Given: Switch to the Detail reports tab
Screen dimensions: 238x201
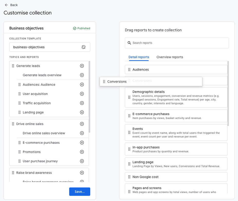Looking at the screenshot, I should tap(139, 57).
